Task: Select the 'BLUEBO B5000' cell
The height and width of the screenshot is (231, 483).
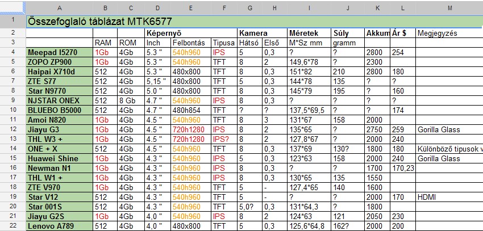Action: [60, 110]
